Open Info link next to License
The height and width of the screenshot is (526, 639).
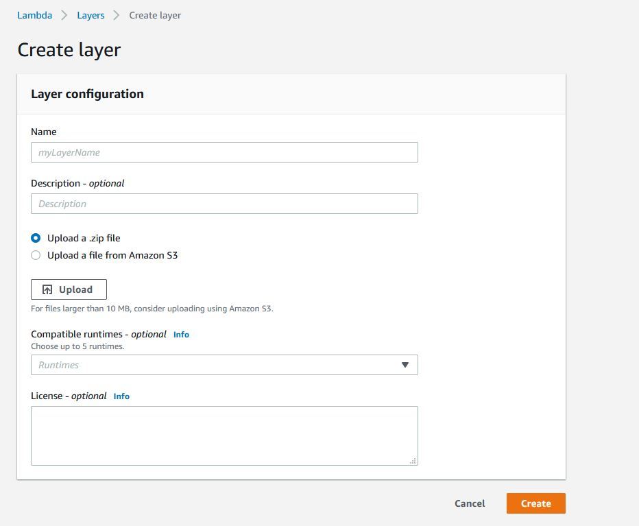tap(121, 396)
